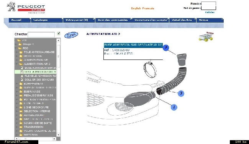Open the ECHAPPEMENT folder icon

(21, 84)
